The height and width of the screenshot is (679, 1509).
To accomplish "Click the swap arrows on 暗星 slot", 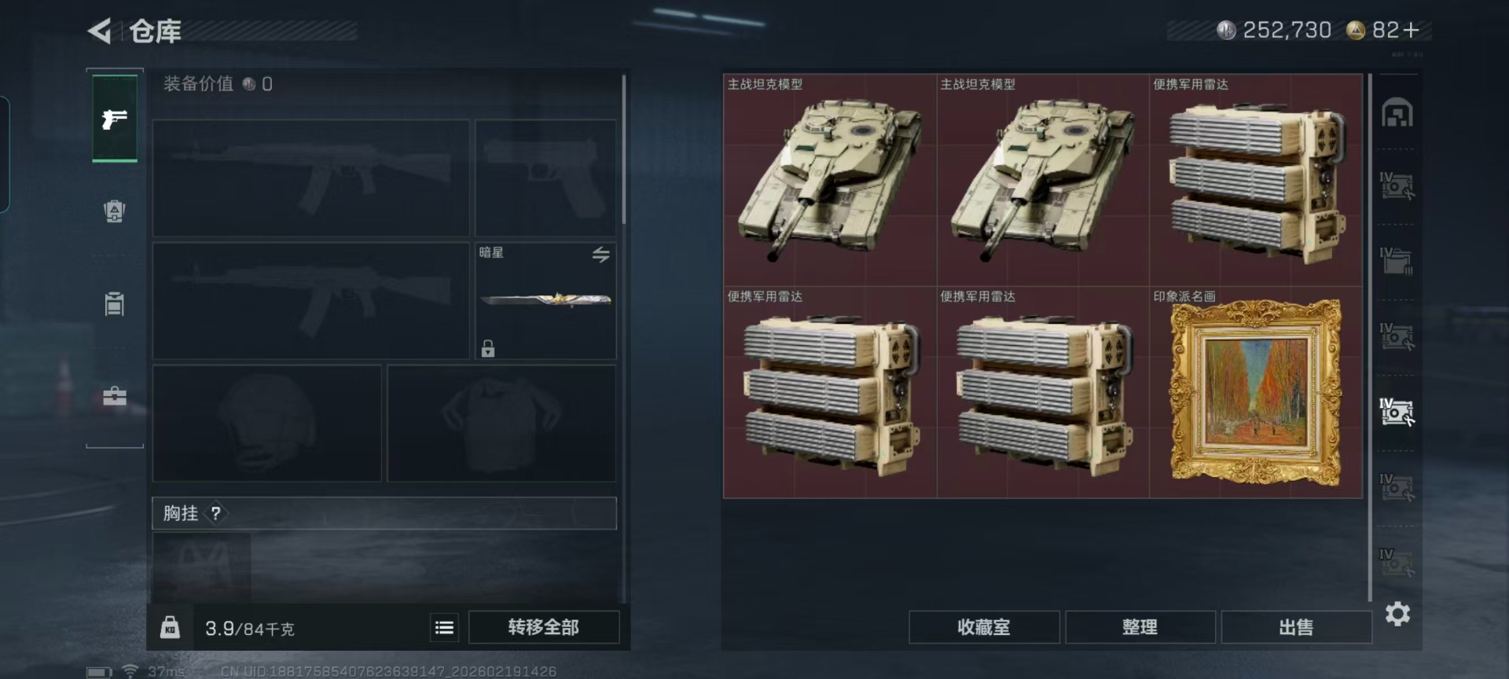I will tap(600, 255).
